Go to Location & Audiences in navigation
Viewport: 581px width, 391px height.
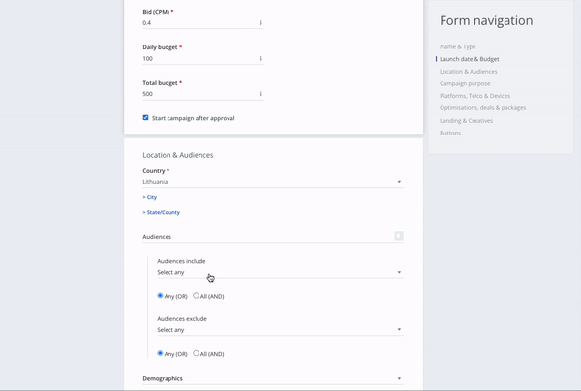[469, 71]
